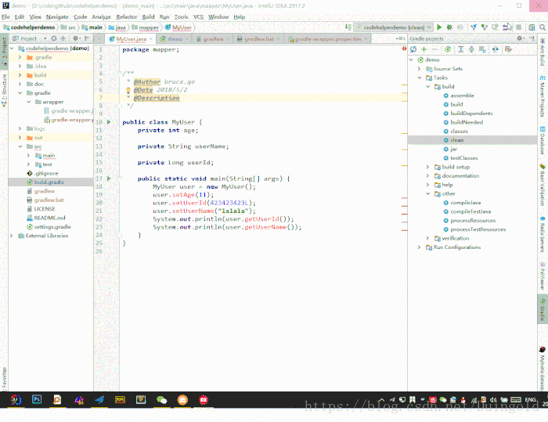Open the run configuration dropdown

tap(394, 27)
